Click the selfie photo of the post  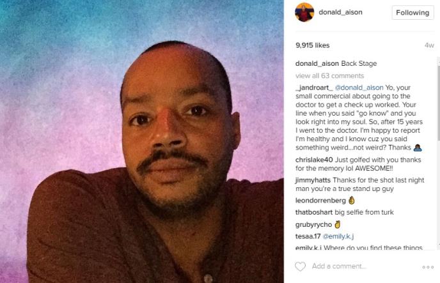(x=142, y=142)
